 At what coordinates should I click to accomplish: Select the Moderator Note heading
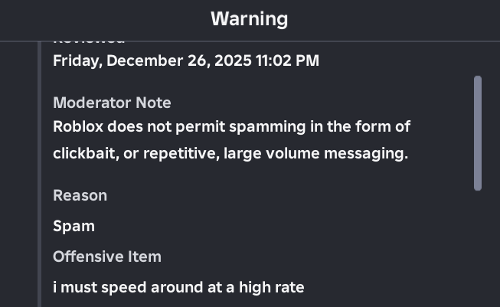point(112,103)
